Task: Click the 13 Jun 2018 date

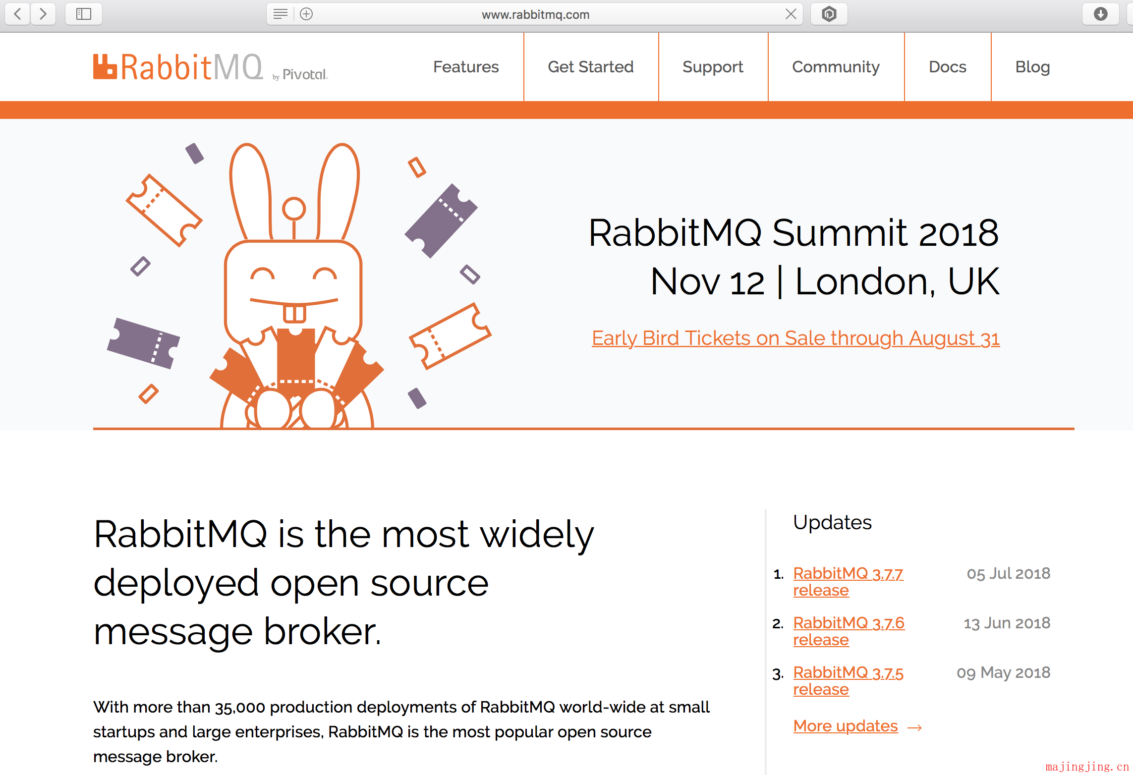Action: tap(1007, 623)
